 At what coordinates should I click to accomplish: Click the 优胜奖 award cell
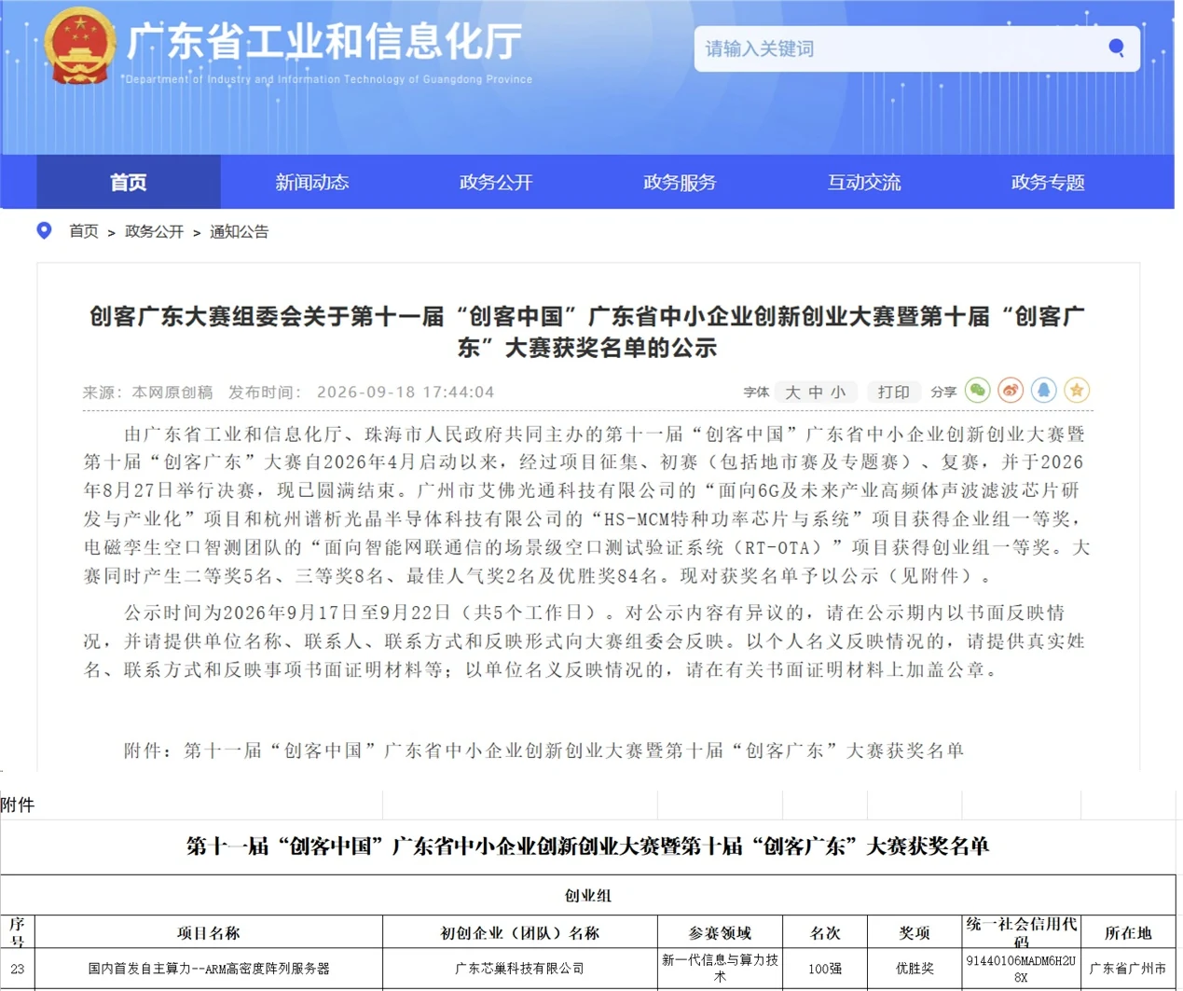[915, 969]
